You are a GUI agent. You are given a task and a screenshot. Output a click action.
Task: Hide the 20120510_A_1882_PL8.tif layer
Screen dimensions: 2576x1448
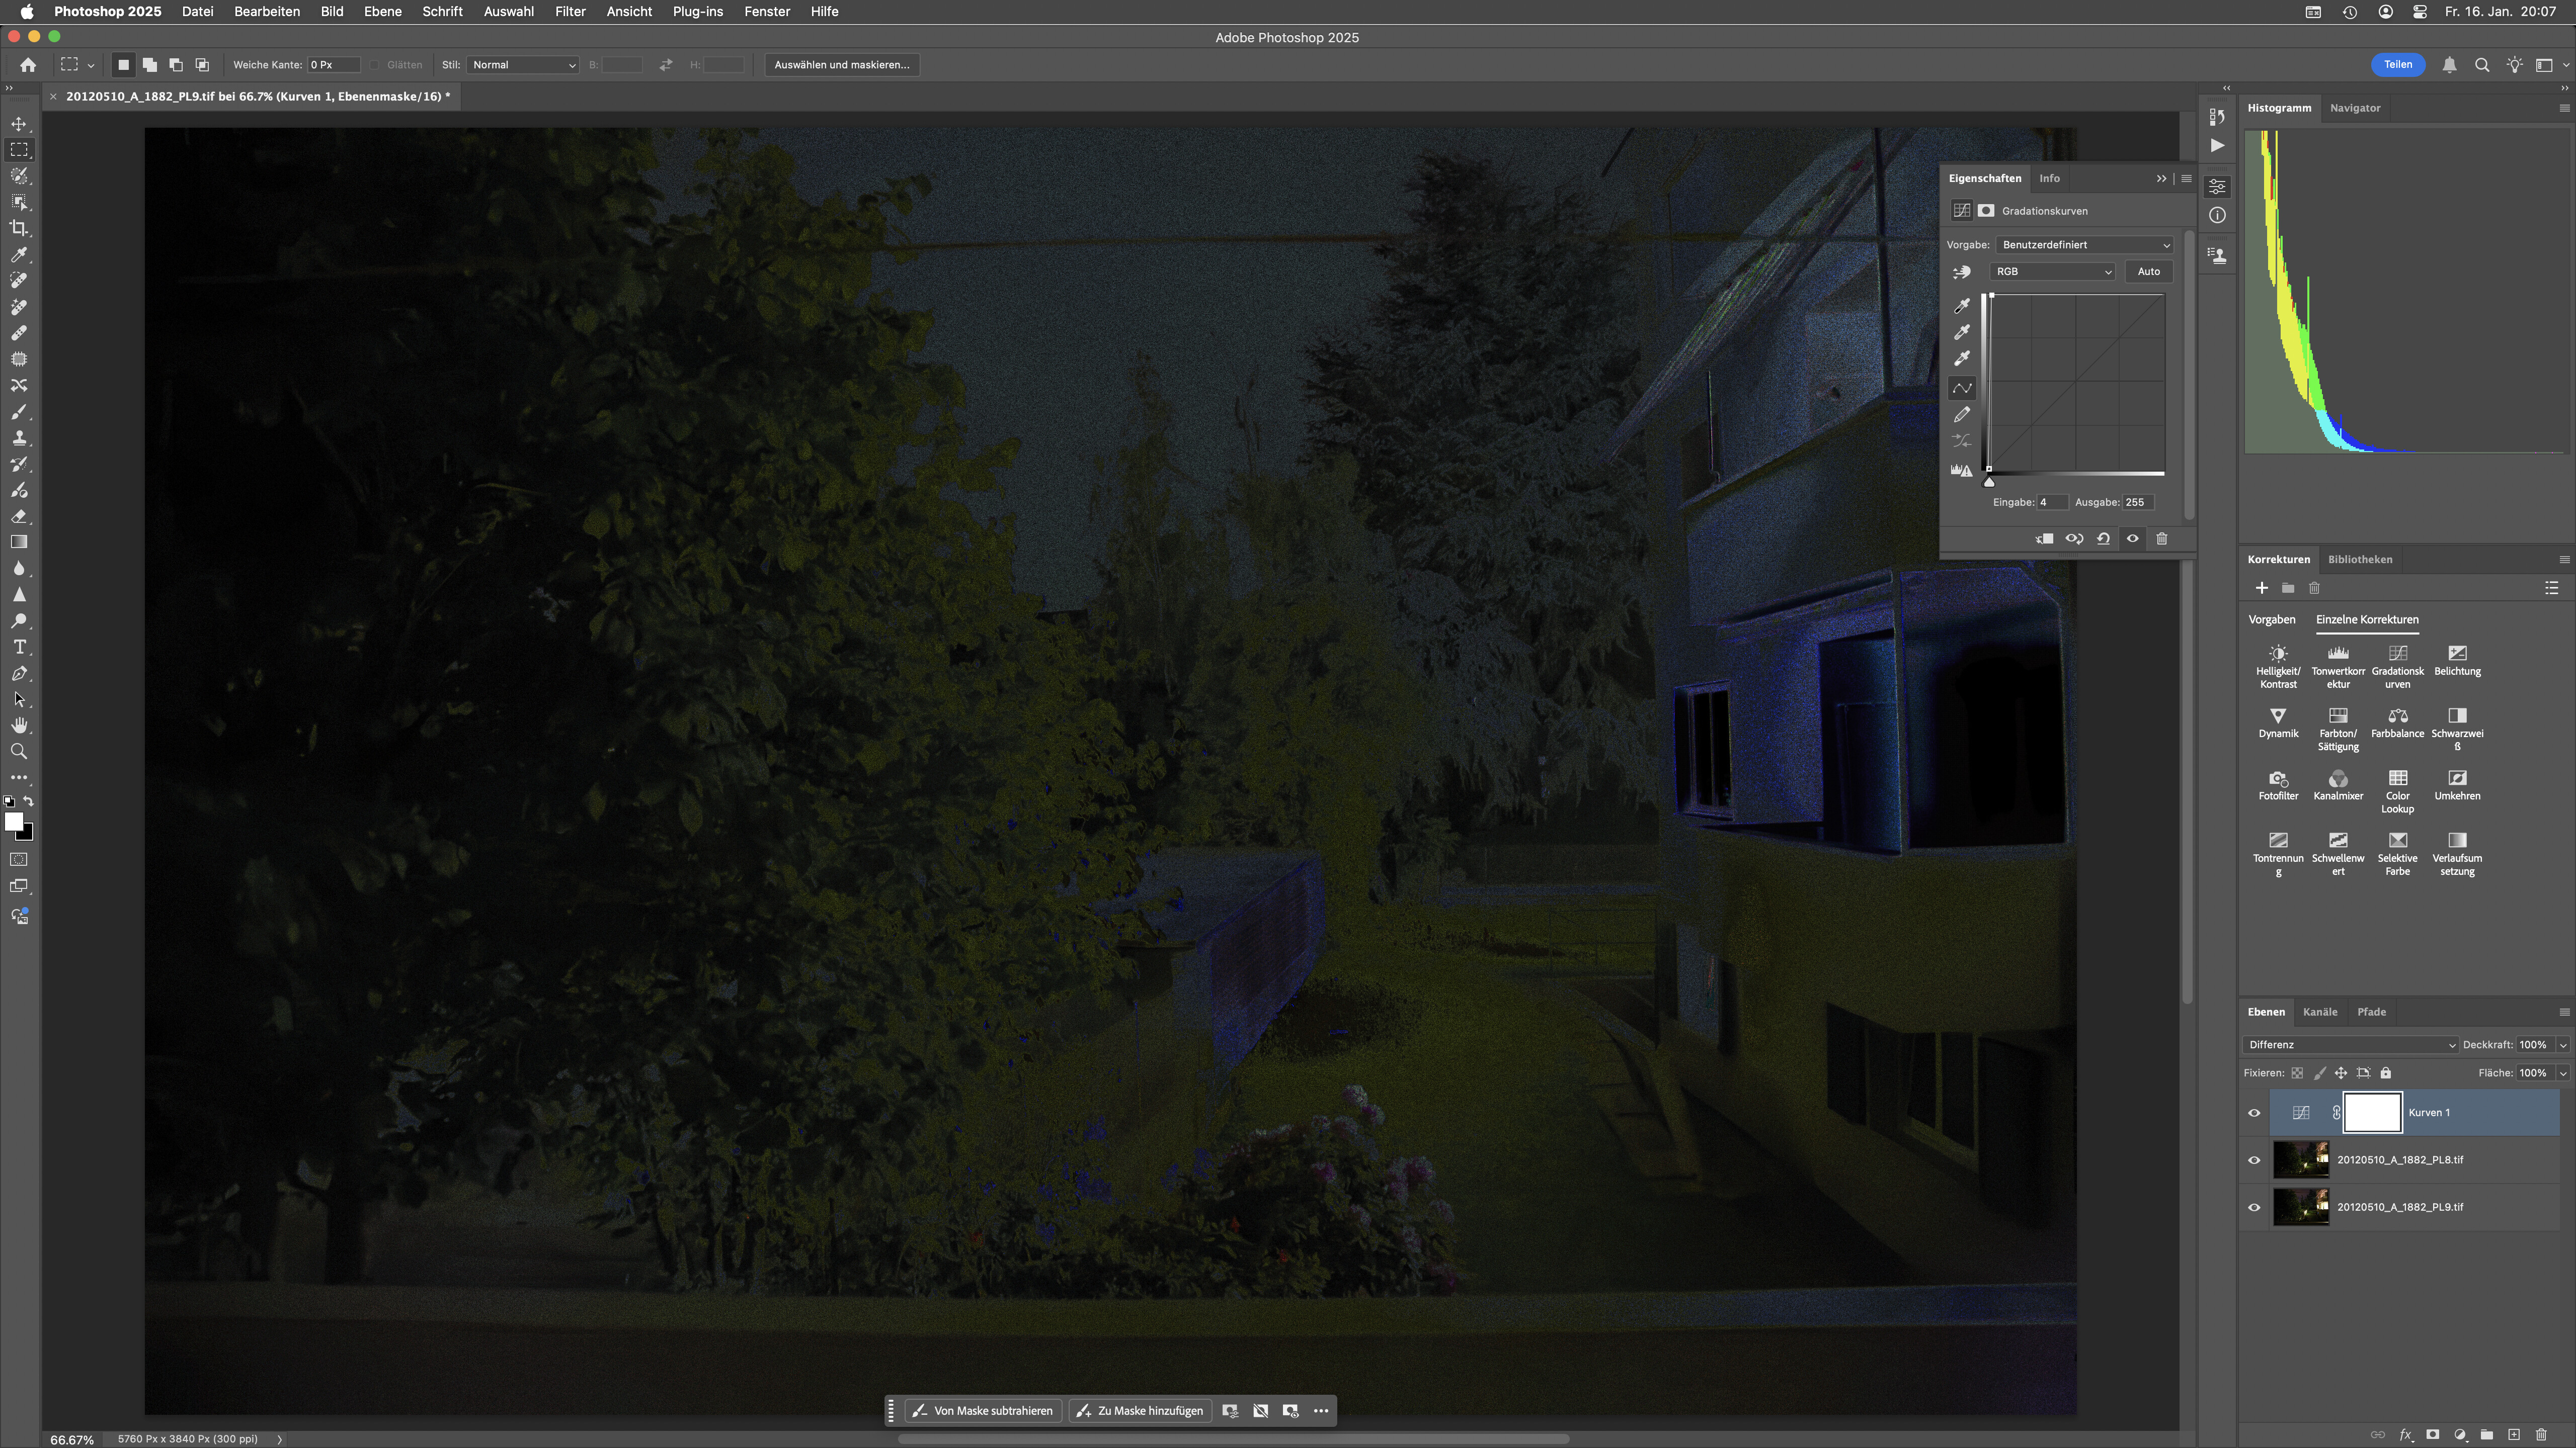click(2254, 1160)
